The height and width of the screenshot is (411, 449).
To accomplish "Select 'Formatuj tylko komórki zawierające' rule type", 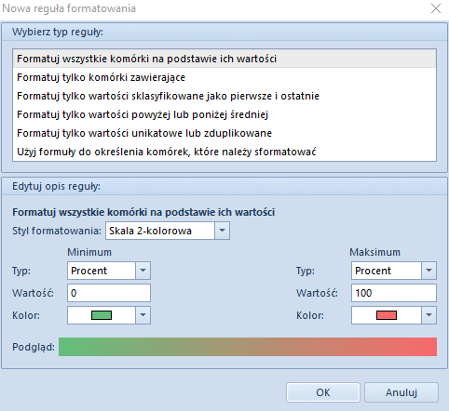I will [224, 77].
